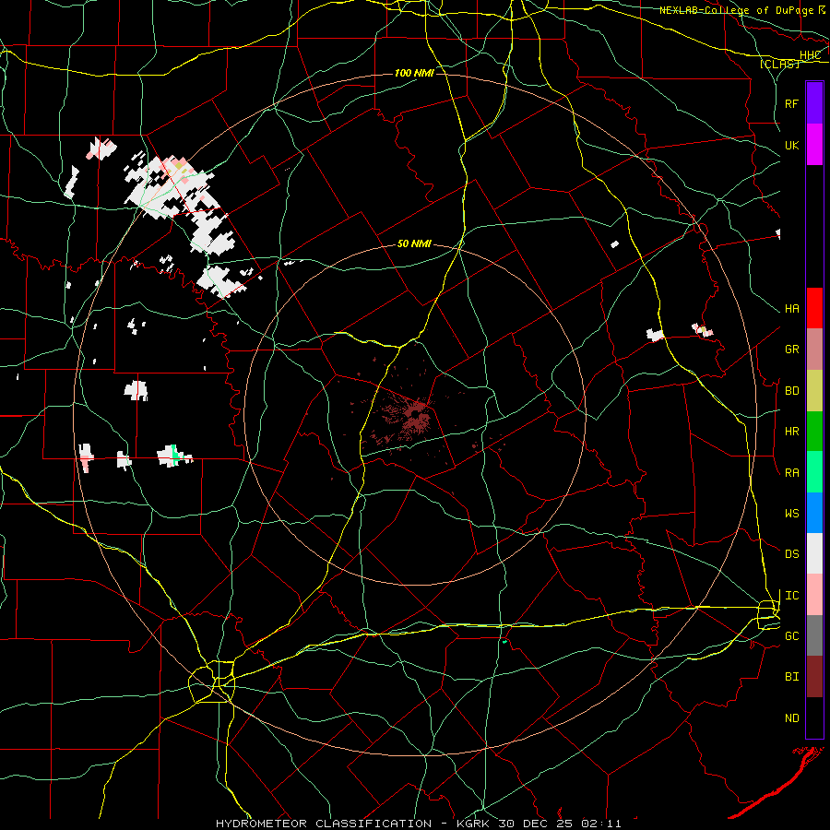Select the light pink IC legend swatch
This screenshot has width=830, height=830.
(x=814, y=595)
